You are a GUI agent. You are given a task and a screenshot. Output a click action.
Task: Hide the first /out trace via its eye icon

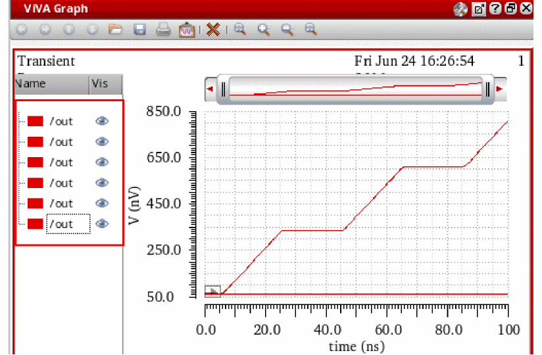coord(102,121)
